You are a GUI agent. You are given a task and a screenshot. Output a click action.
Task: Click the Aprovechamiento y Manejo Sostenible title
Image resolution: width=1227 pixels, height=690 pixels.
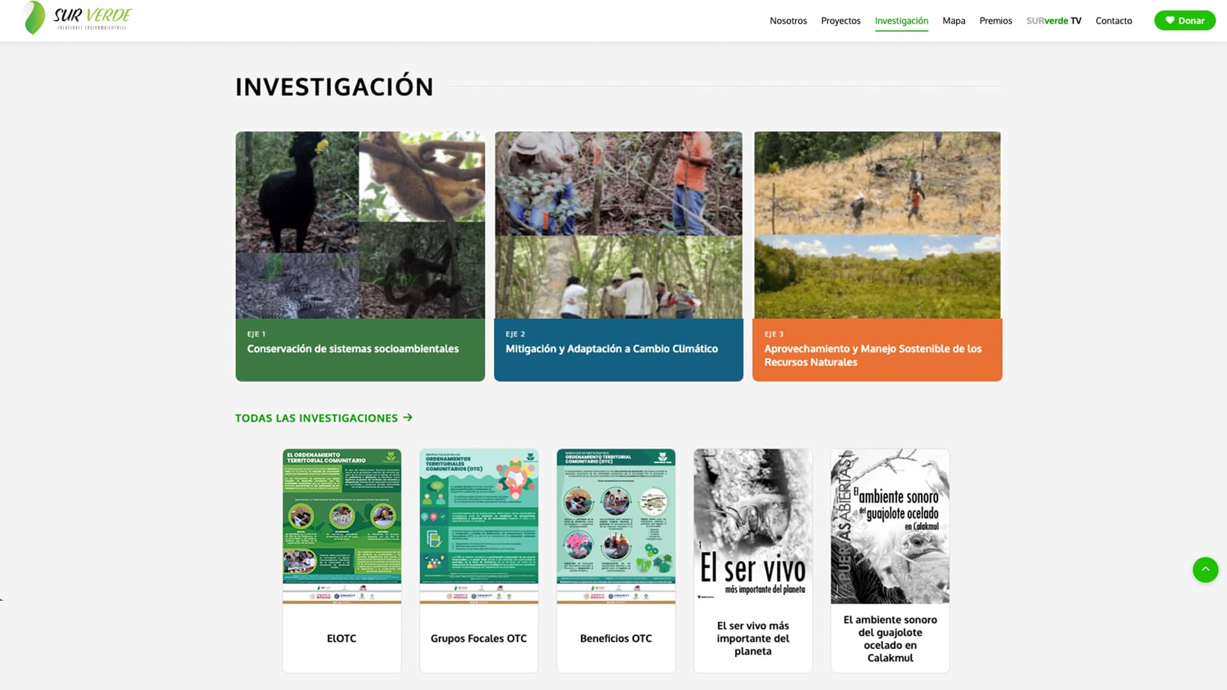873,355
